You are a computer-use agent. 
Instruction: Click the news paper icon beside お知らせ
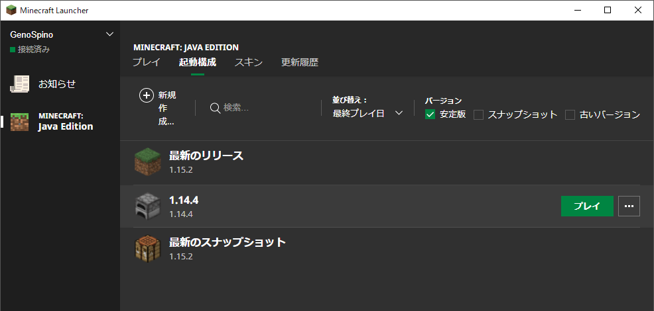click(20, 84)
